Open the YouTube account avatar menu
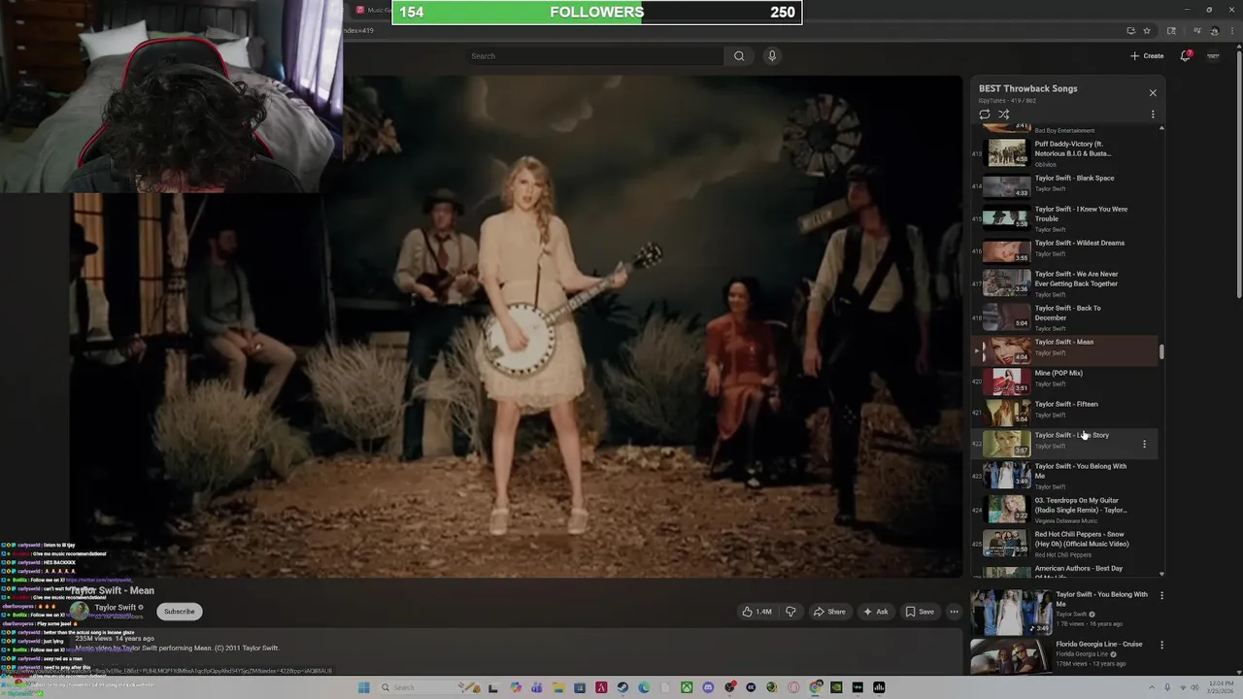This screenshot has width=1243, height=699. 1213,55
